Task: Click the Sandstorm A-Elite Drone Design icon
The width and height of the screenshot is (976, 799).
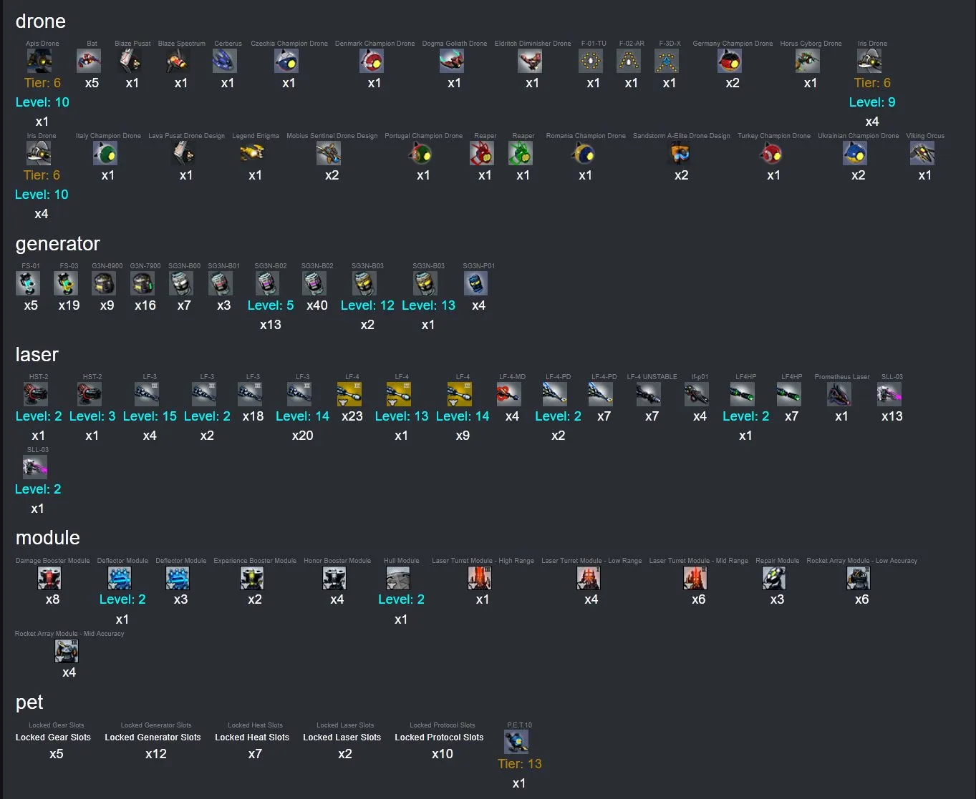Action: (679, 154)
